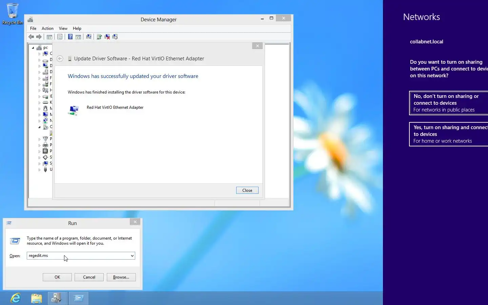
Task: Expand the Ports category arrow
Action: pos(39,139)
